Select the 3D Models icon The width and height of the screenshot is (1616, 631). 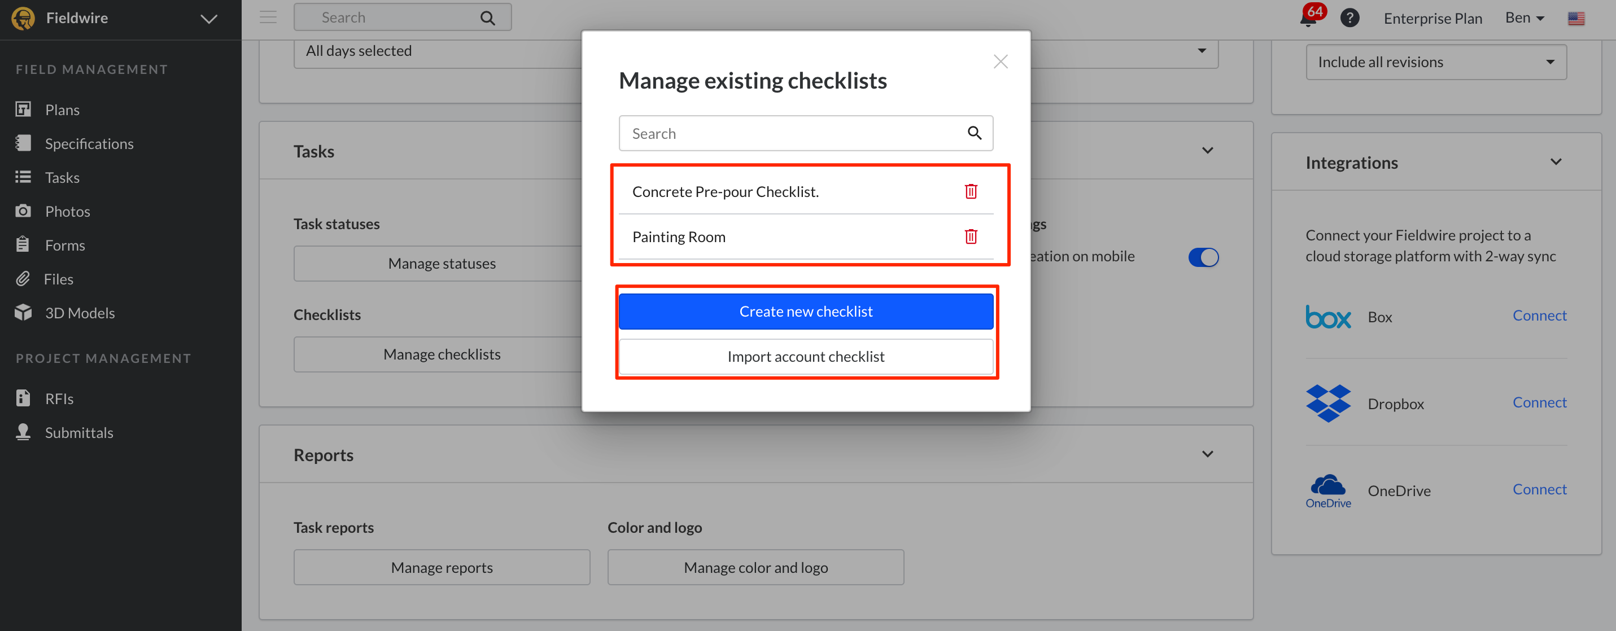[x=23, y=312]
